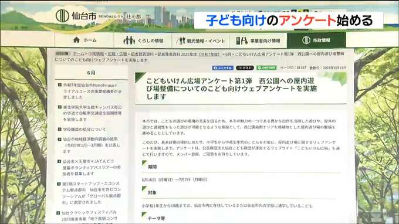Click the arrow icon beside 東北学院大学 link
The height and width of the screenshot is (224, 399).
[x=59, y=107]
